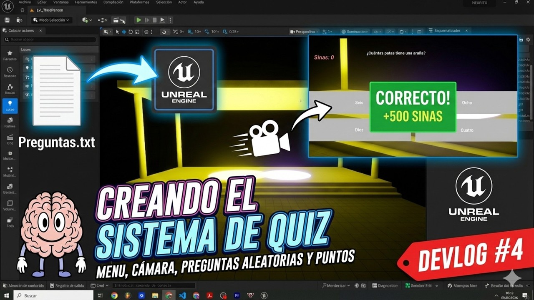Close the Colocar actores panel tab
534x300 pixels.
coord(41,30)
